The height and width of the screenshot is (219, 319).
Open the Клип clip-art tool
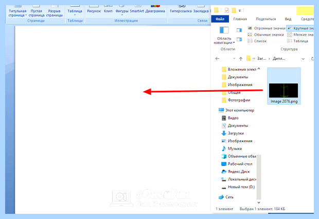(x=108, y=10)
